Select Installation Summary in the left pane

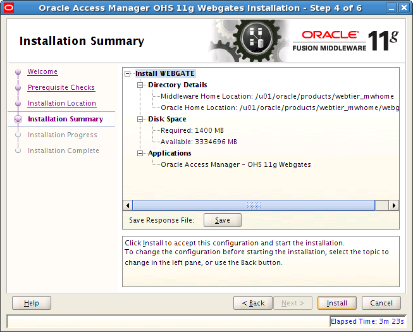(66, 119)
